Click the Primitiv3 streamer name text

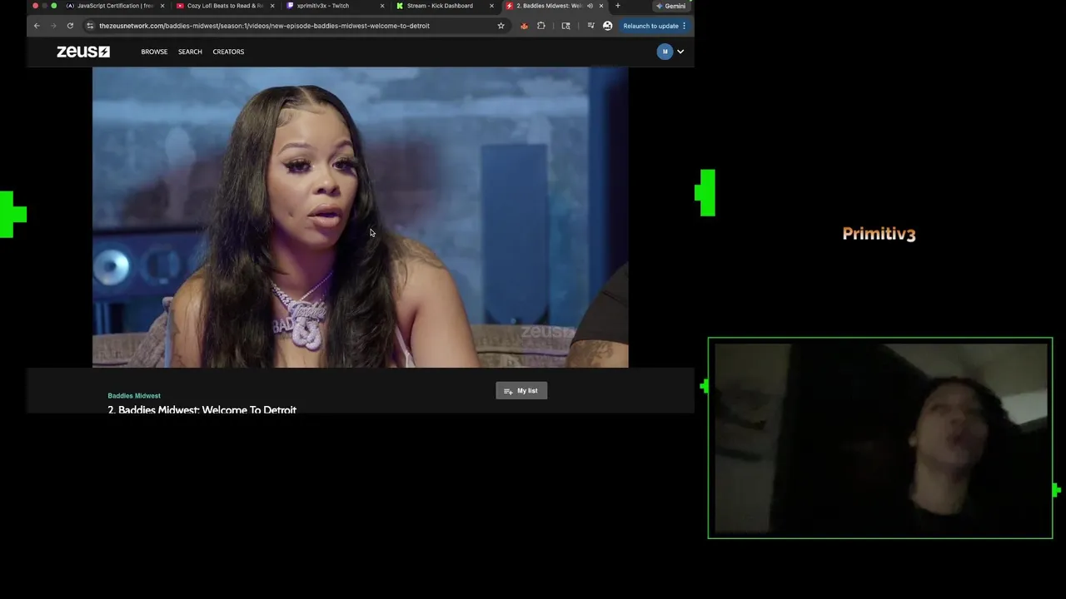pyautogui.click(x=879, y=234)
